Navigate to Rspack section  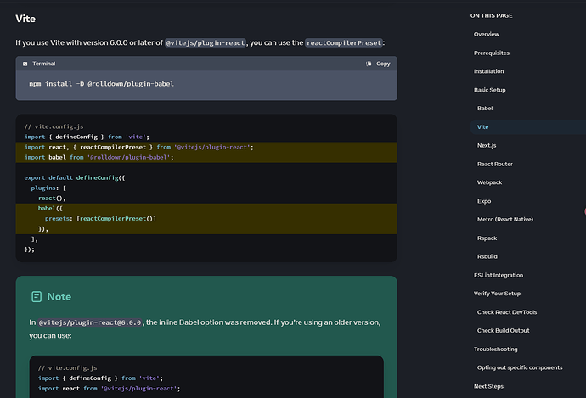click(487, 238)
